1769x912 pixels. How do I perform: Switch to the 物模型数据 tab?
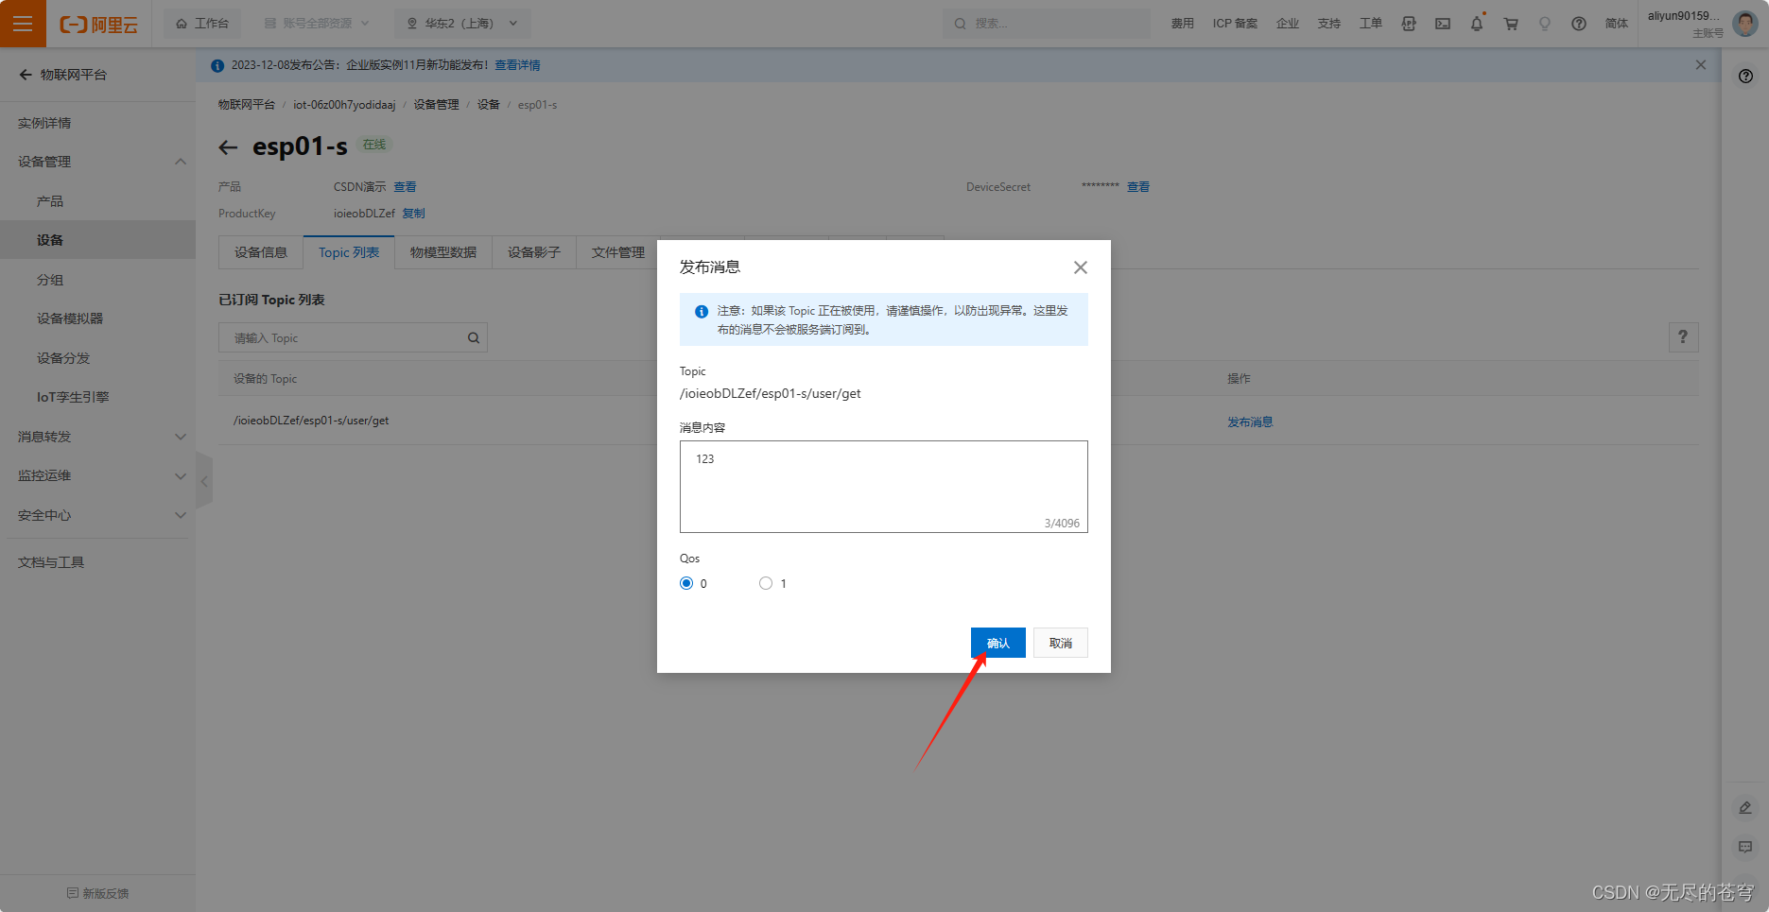click(x=443, y=252)
